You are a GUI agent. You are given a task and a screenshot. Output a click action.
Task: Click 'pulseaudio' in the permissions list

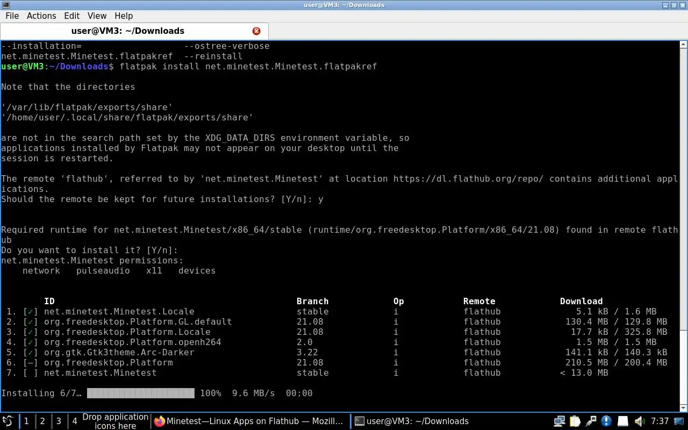coord(103,270)
